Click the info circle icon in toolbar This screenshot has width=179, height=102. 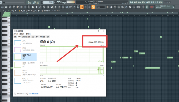[67, 7]
